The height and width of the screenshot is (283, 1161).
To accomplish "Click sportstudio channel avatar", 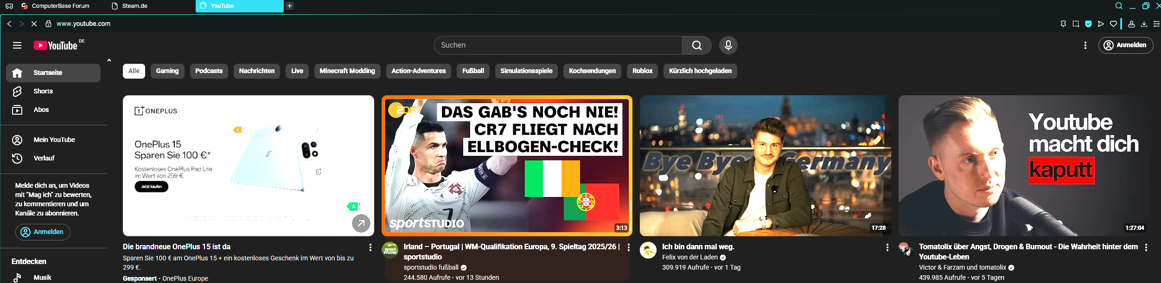I will (390, 250).
